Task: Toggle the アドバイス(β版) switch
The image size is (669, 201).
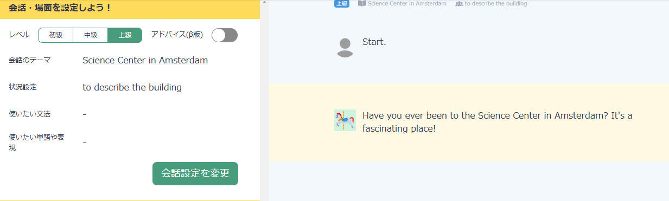Action: pos(225,35)
